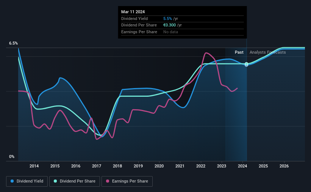311x192 pixels.
Task: Click the 2017 x-axis year label
Action: (x=97, y=166)
